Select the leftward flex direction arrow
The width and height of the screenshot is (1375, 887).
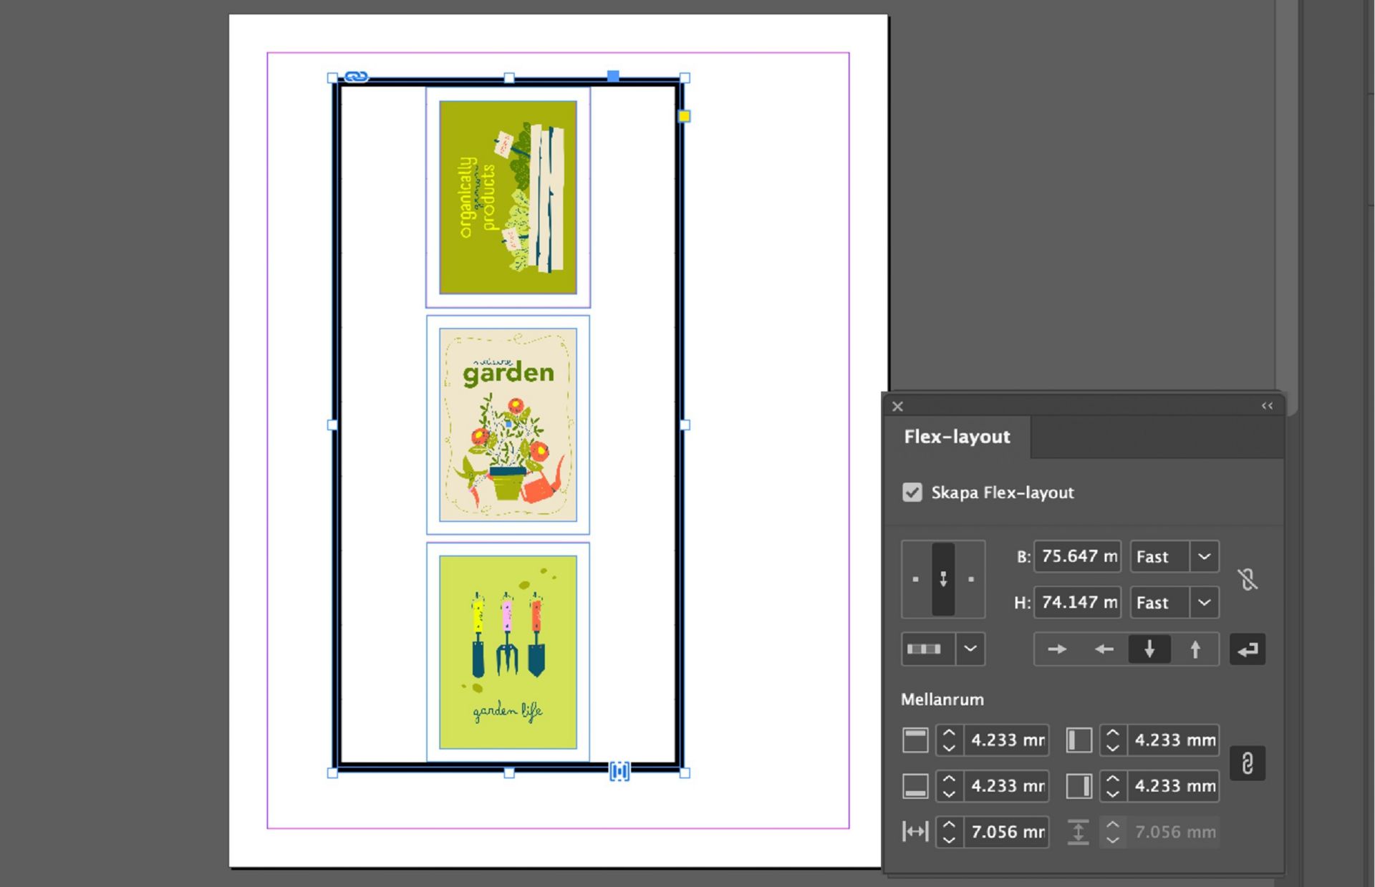point(1103,649)
